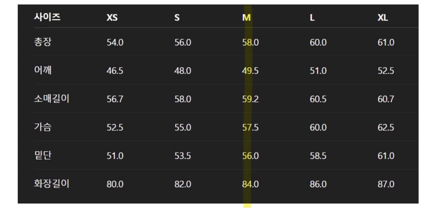Select the 소매길이 row label
436x208 pixels.
(51, 99)
